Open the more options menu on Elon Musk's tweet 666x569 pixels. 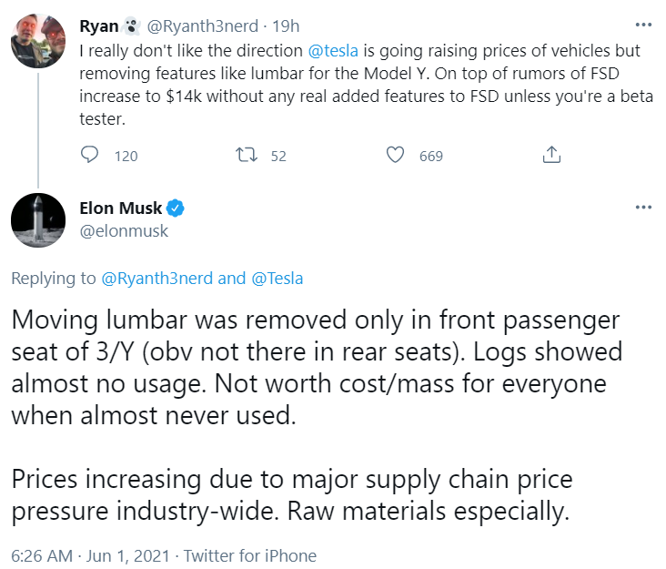click(643, 208)
